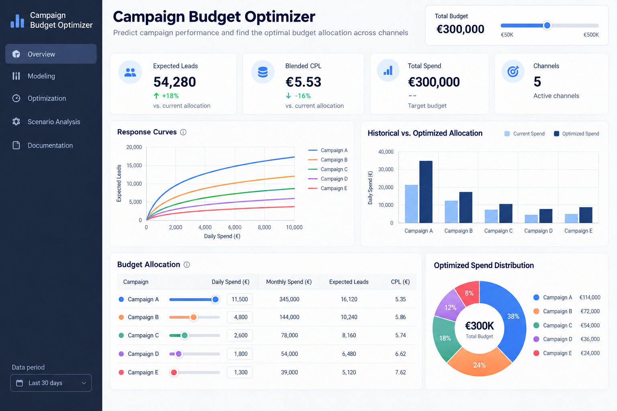Toggle Optimized Spend legend swatch
The width and height of the screenshot is (617, 411).
point(556,134)
